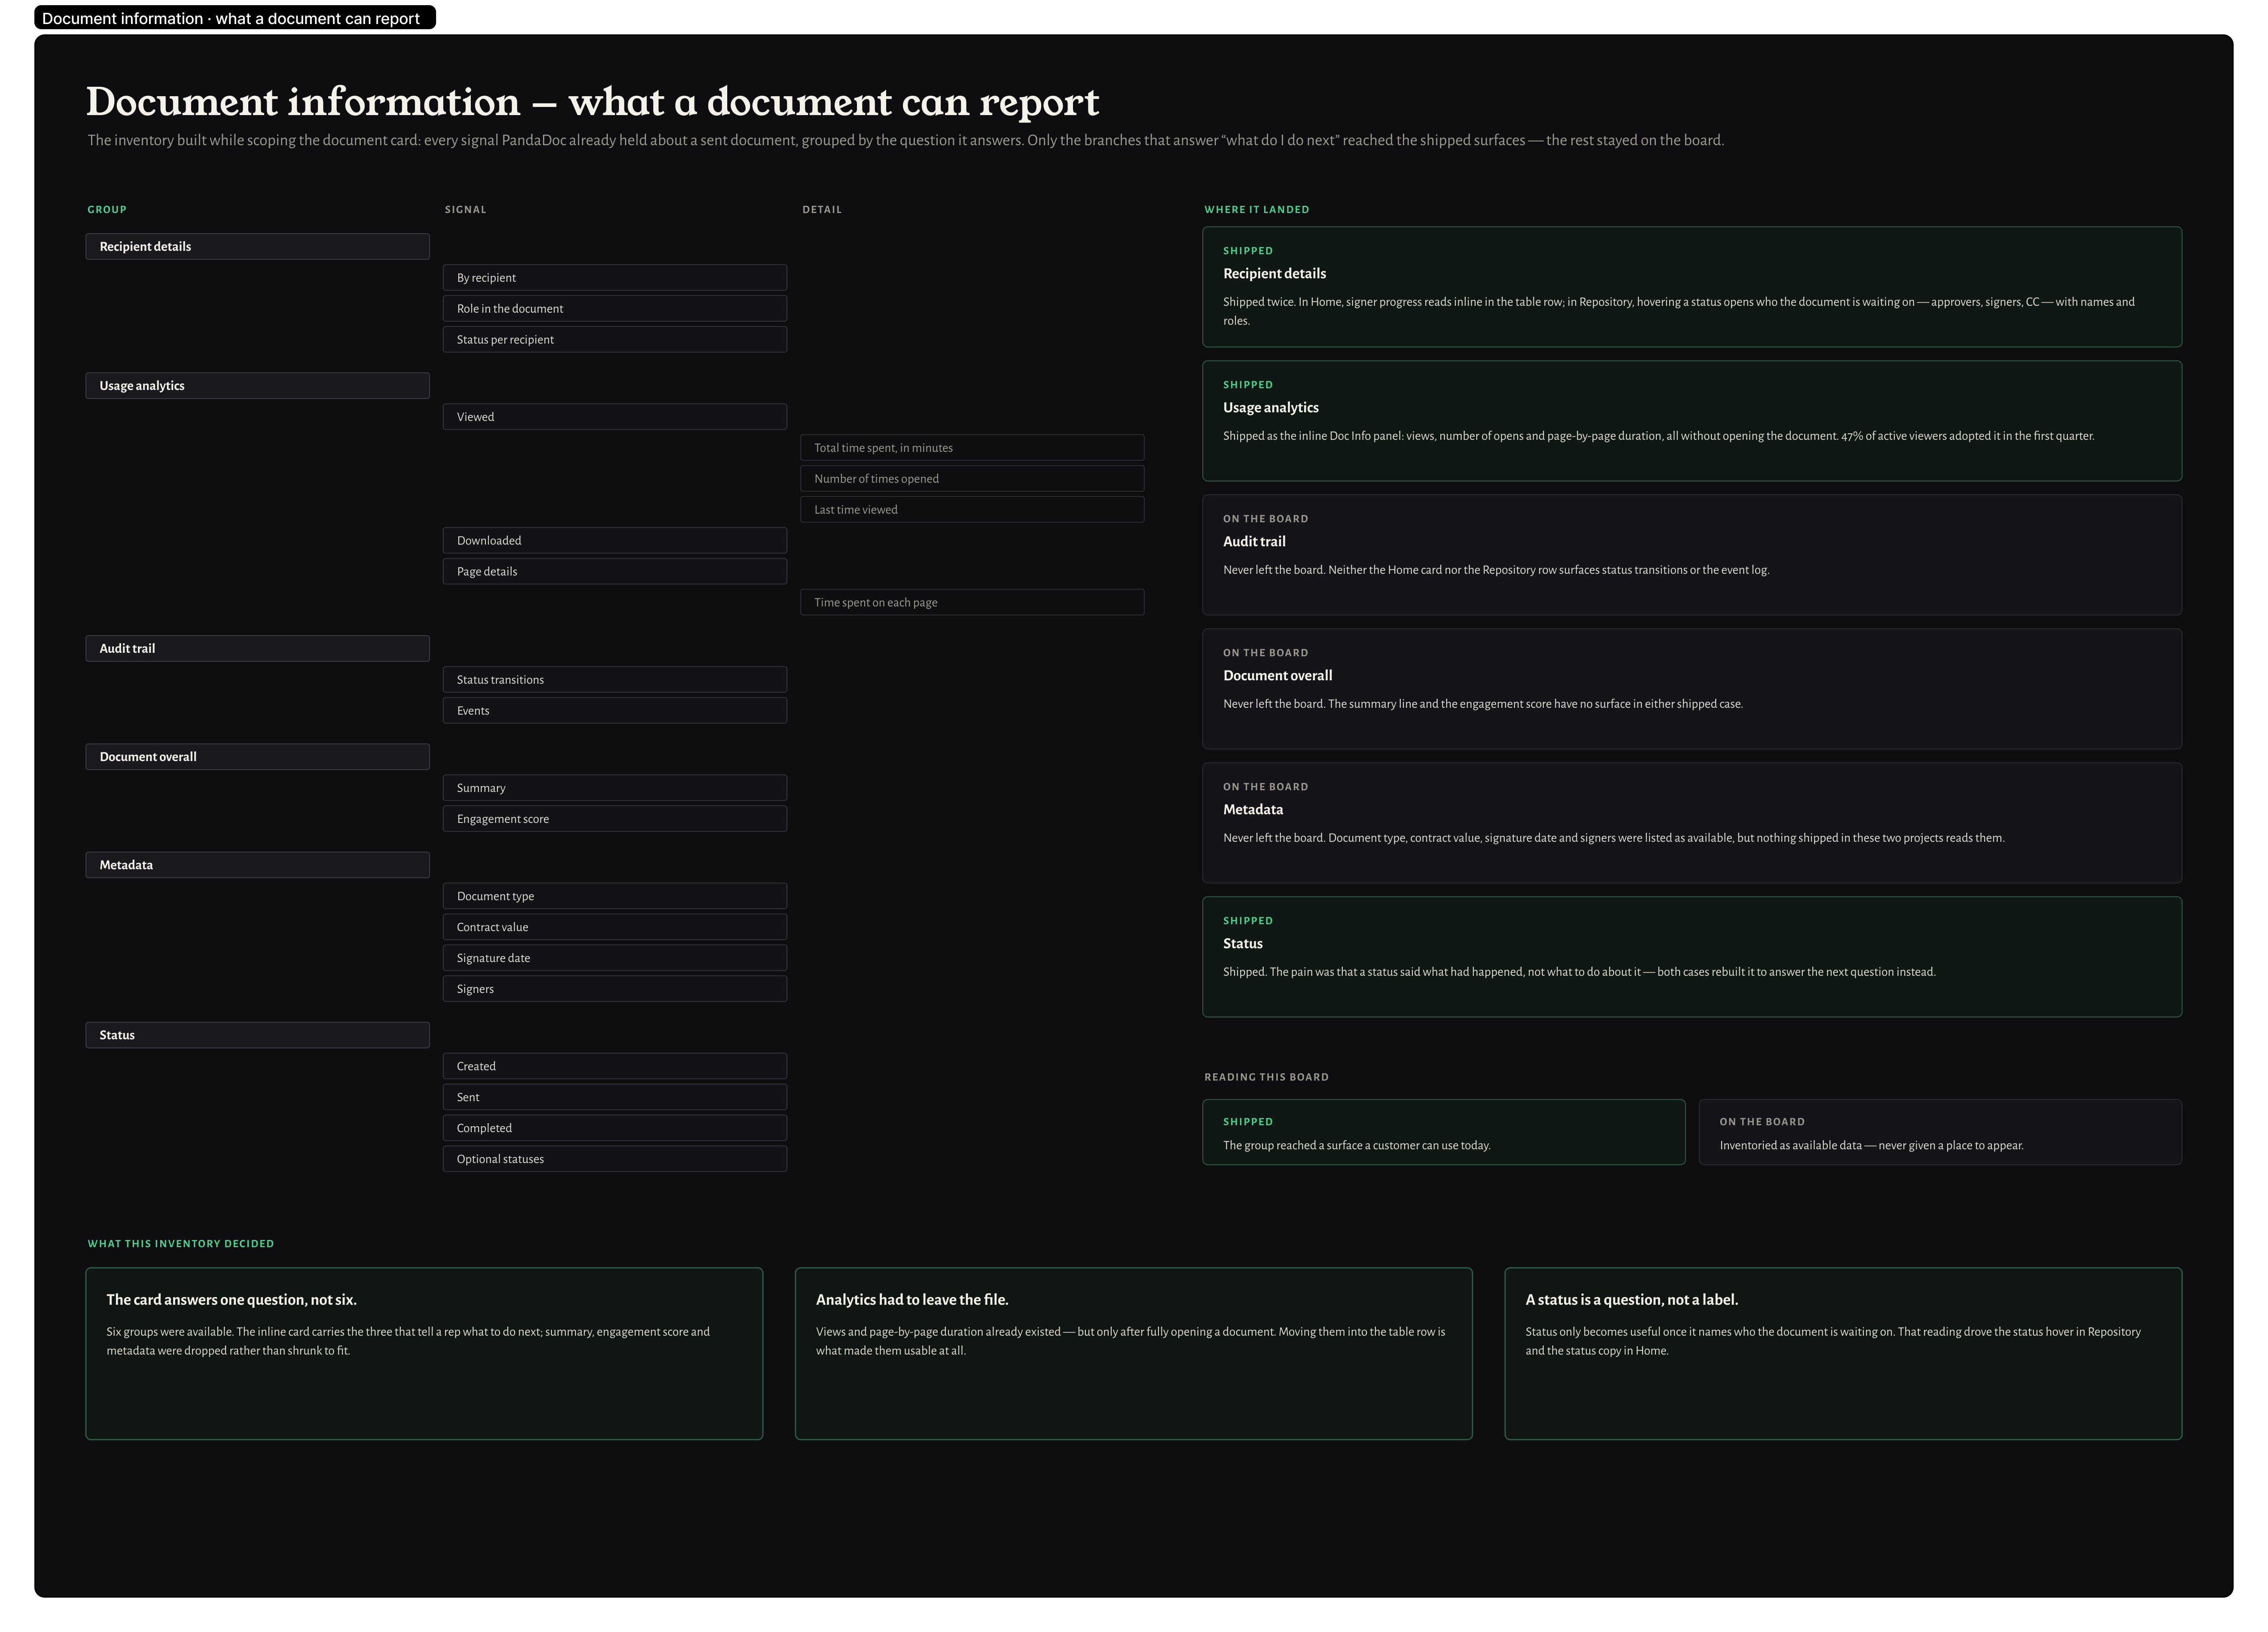Select Total time spent, in minutes detail

[971, 447]
